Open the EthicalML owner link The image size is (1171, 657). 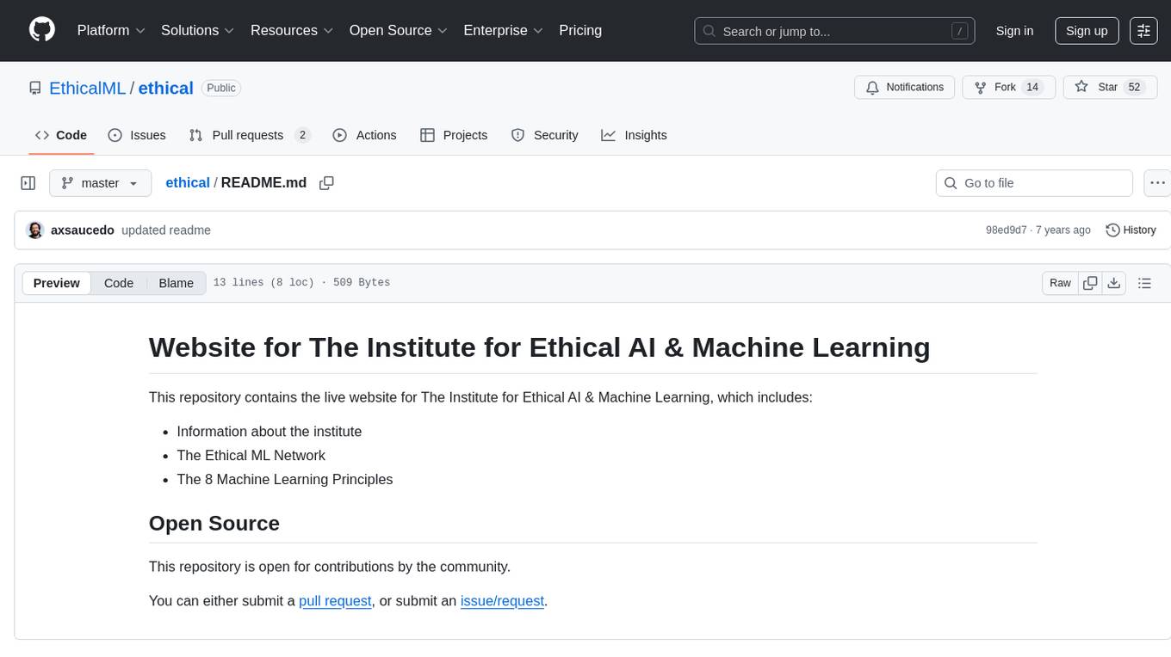(x=87, y=88)
